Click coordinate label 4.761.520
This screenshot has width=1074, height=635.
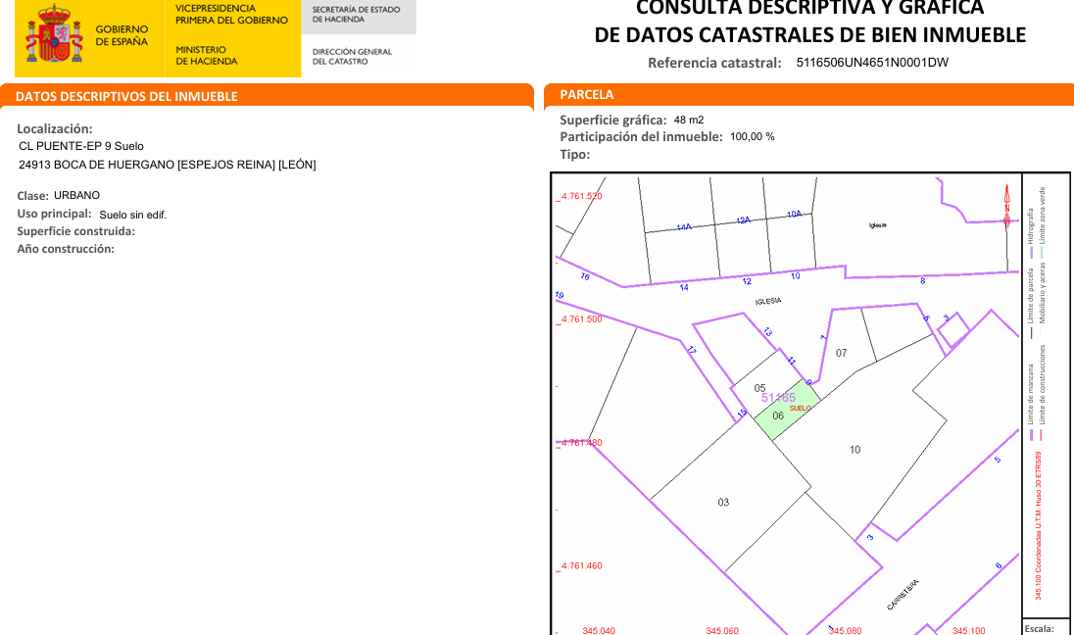581,196
